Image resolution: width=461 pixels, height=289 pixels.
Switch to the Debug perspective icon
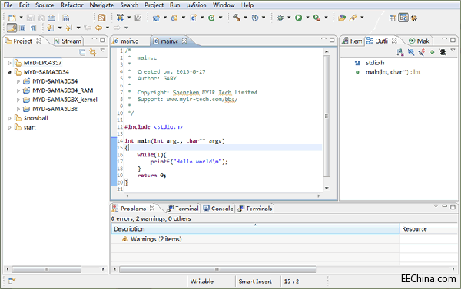coord(414,18)
